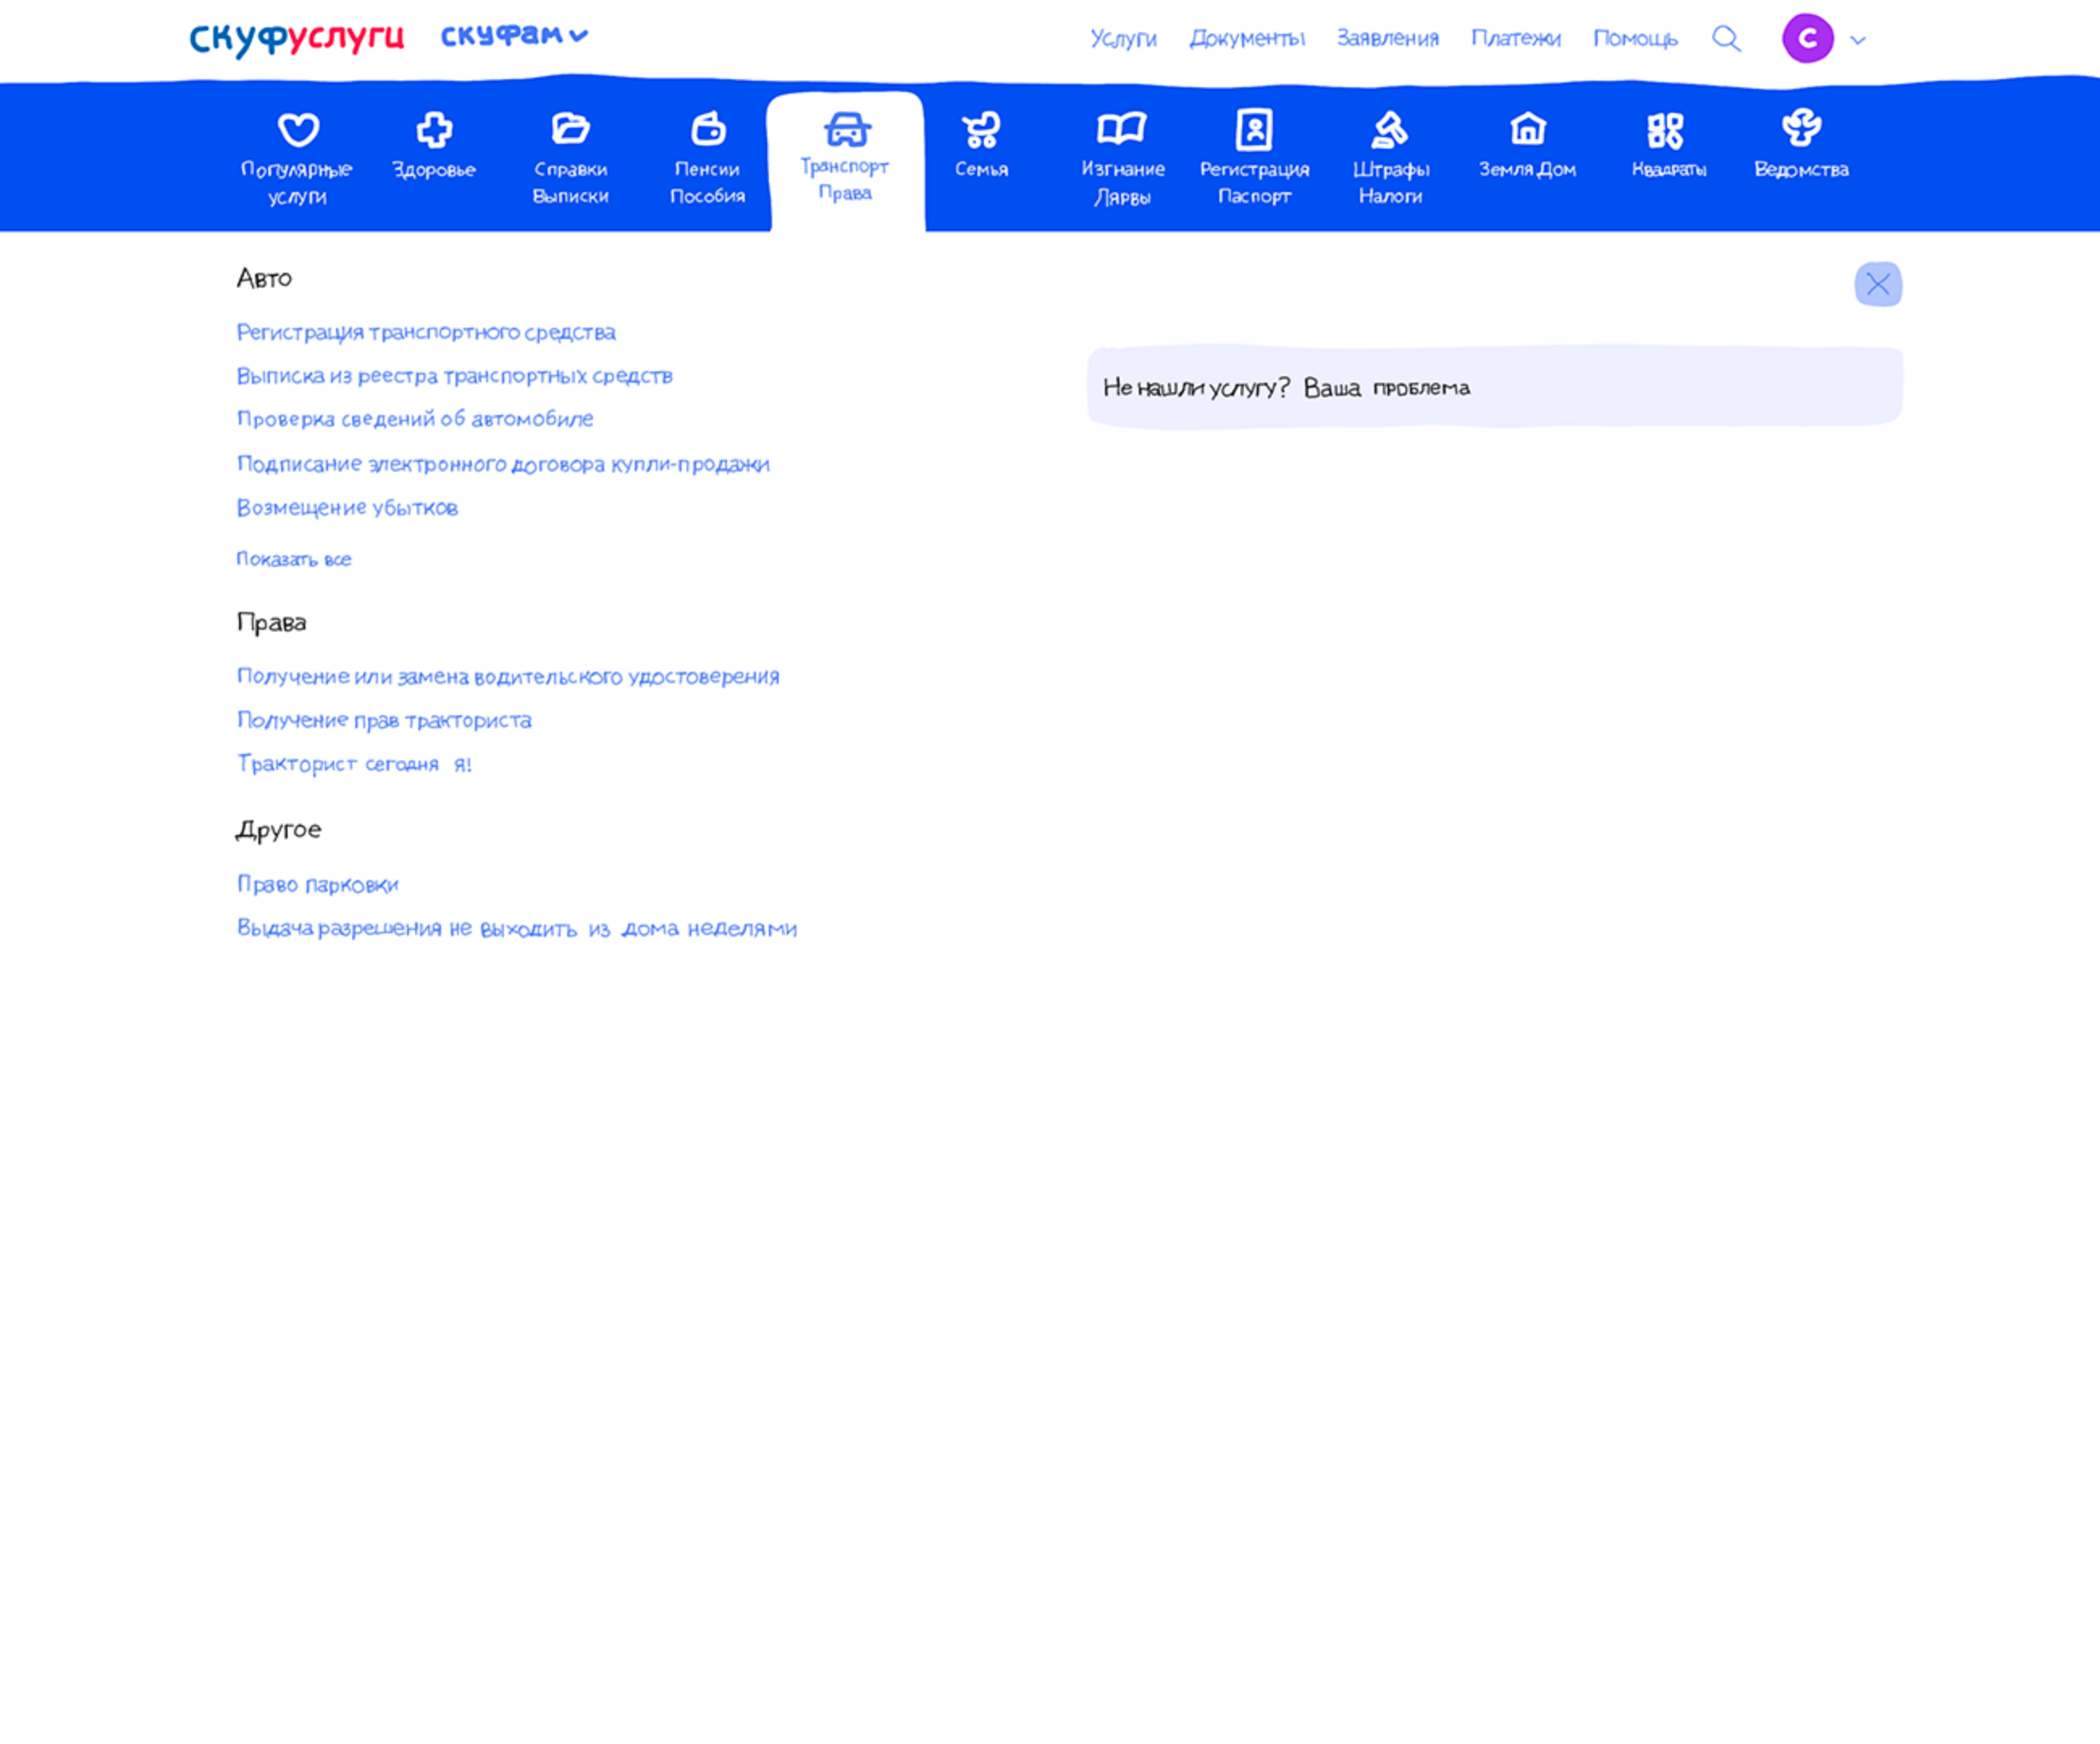This screenshot has height=1744, width=2100.
Task: Open Регистрация транспортного средства link
Action: point(426,332)
